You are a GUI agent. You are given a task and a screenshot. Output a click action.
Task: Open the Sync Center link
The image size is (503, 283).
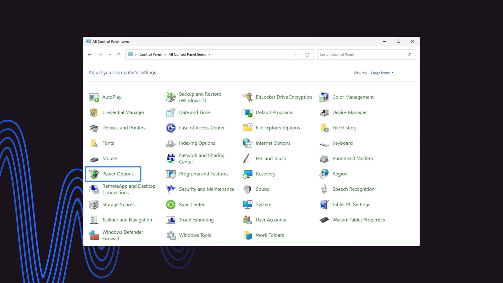pyautogui.click(x=192, y=205)
